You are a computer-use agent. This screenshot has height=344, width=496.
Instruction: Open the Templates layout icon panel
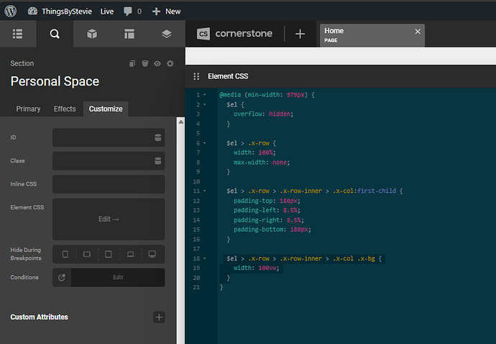point(129,34)
